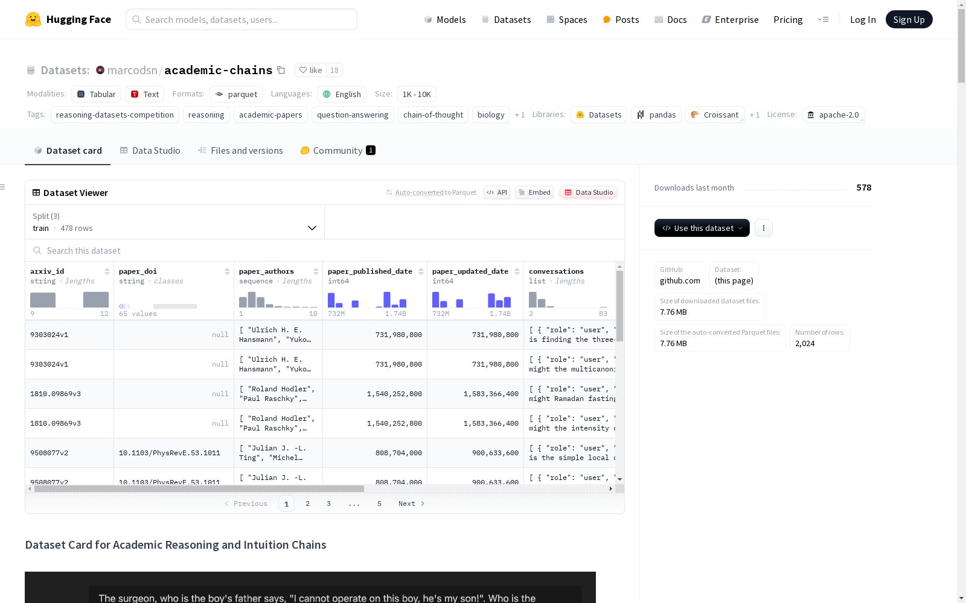The width and height of the screenshot is (966, 603).
Task: Open the Community tab
Action: (337, 150)
